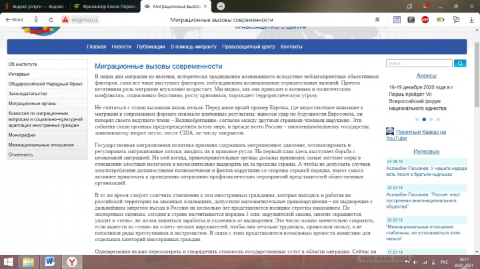Click in the поиск search field
The width and height of the screenshot is (480, 269).
(419, 63)
